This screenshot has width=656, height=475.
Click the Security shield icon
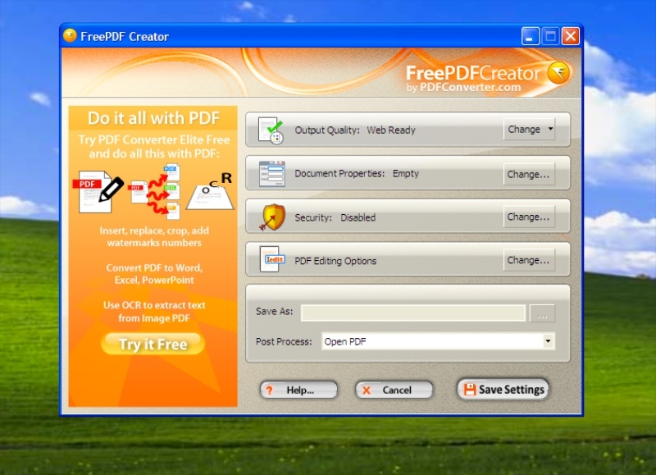pyautogui.click(x=271, y=217)
